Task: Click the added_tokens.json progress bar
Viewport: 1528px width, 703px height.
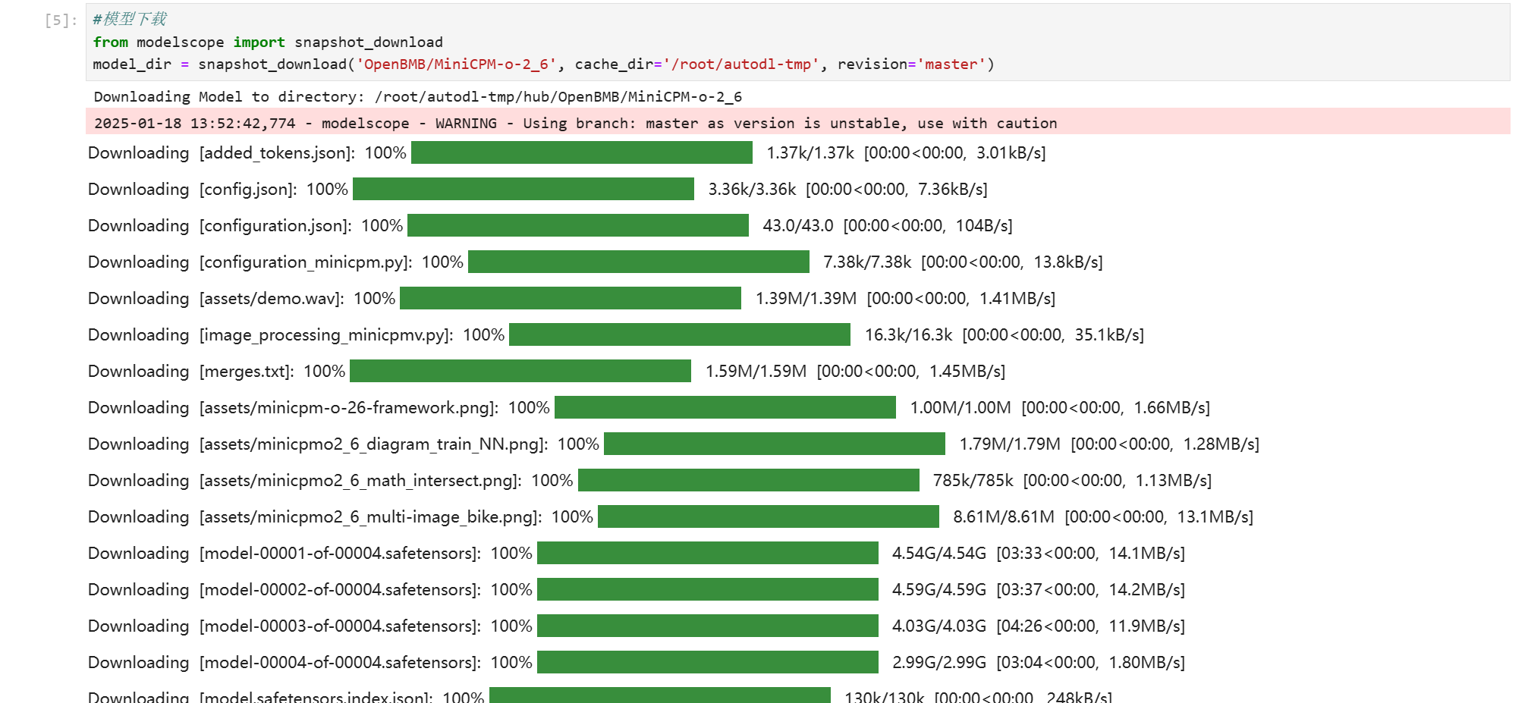Action: [x=581, y=153]
